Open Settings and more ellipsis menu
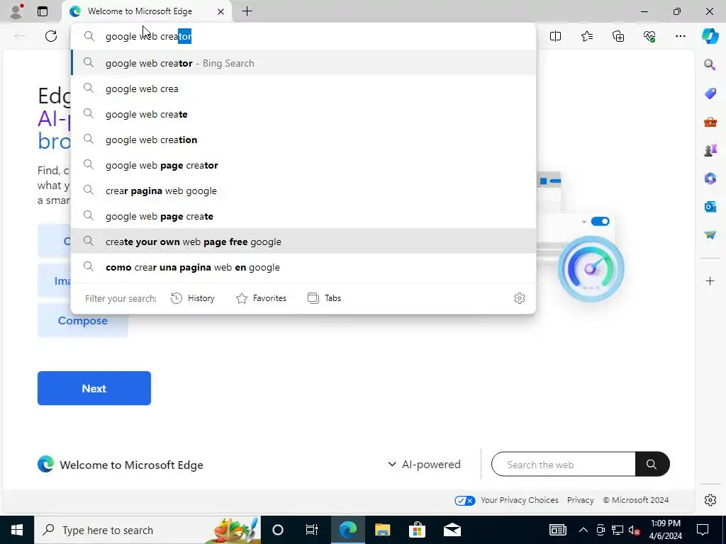 [680, 36]
